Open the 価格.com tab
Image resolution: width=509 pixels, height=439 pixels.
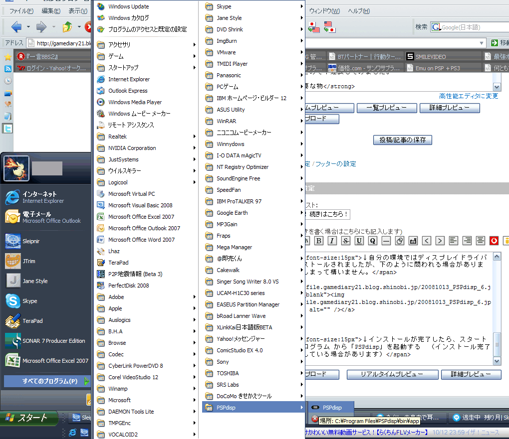(x=365, y=68)
